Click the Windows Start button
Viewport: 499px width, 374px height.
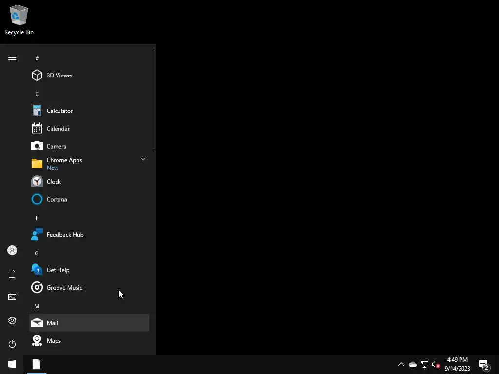point(12,364)
